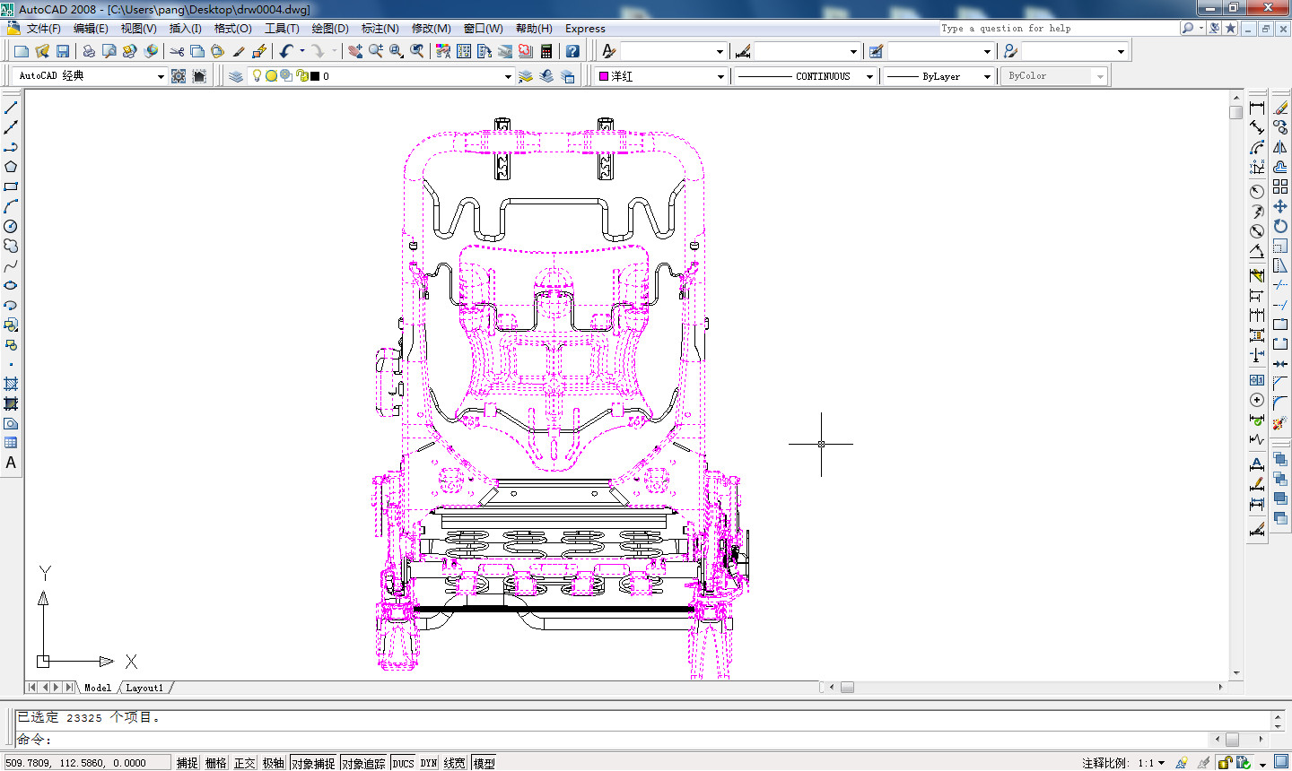Open the AutoCAD 经典 workspace dropdown
Viewport: 1292px width, 771px height.
pyautogui.click(x=161, y=76)
